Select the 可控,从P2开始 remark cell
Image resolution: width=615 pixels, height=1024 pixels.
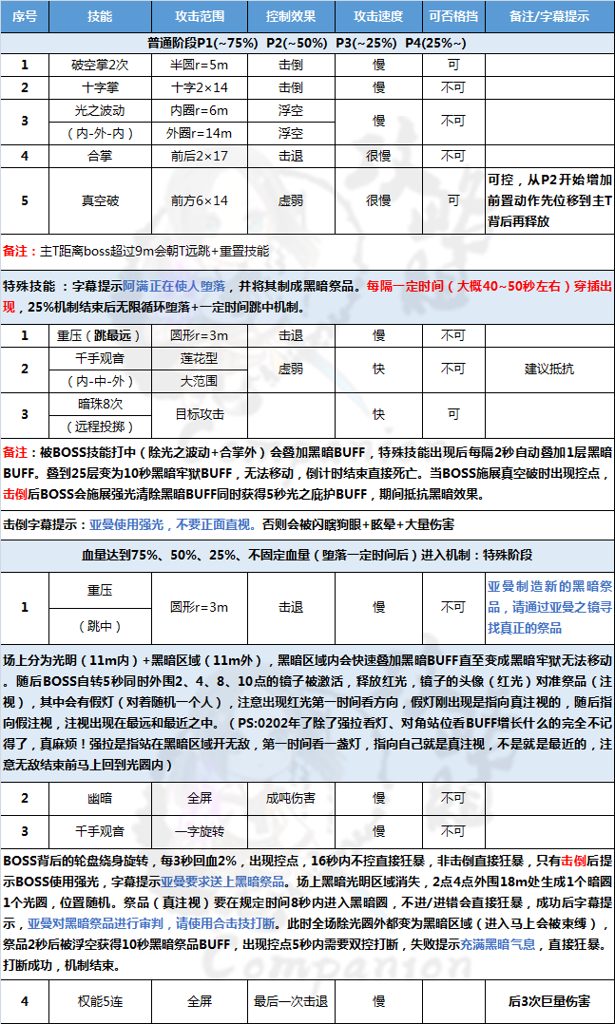(x=549, y=200)
